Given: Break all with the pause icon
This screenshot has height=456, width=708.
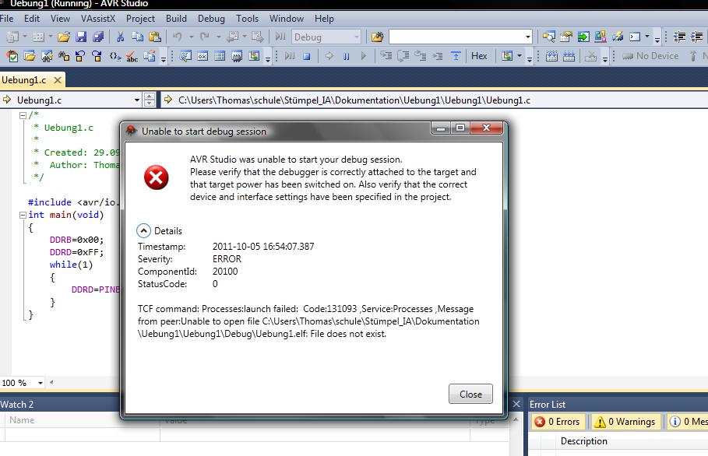Looking at the screenshot, I should pos(346,56).
